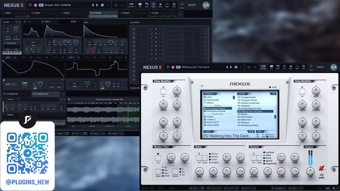
Task: Open LIB library view in front Nexus window
Action: [271, 67]
